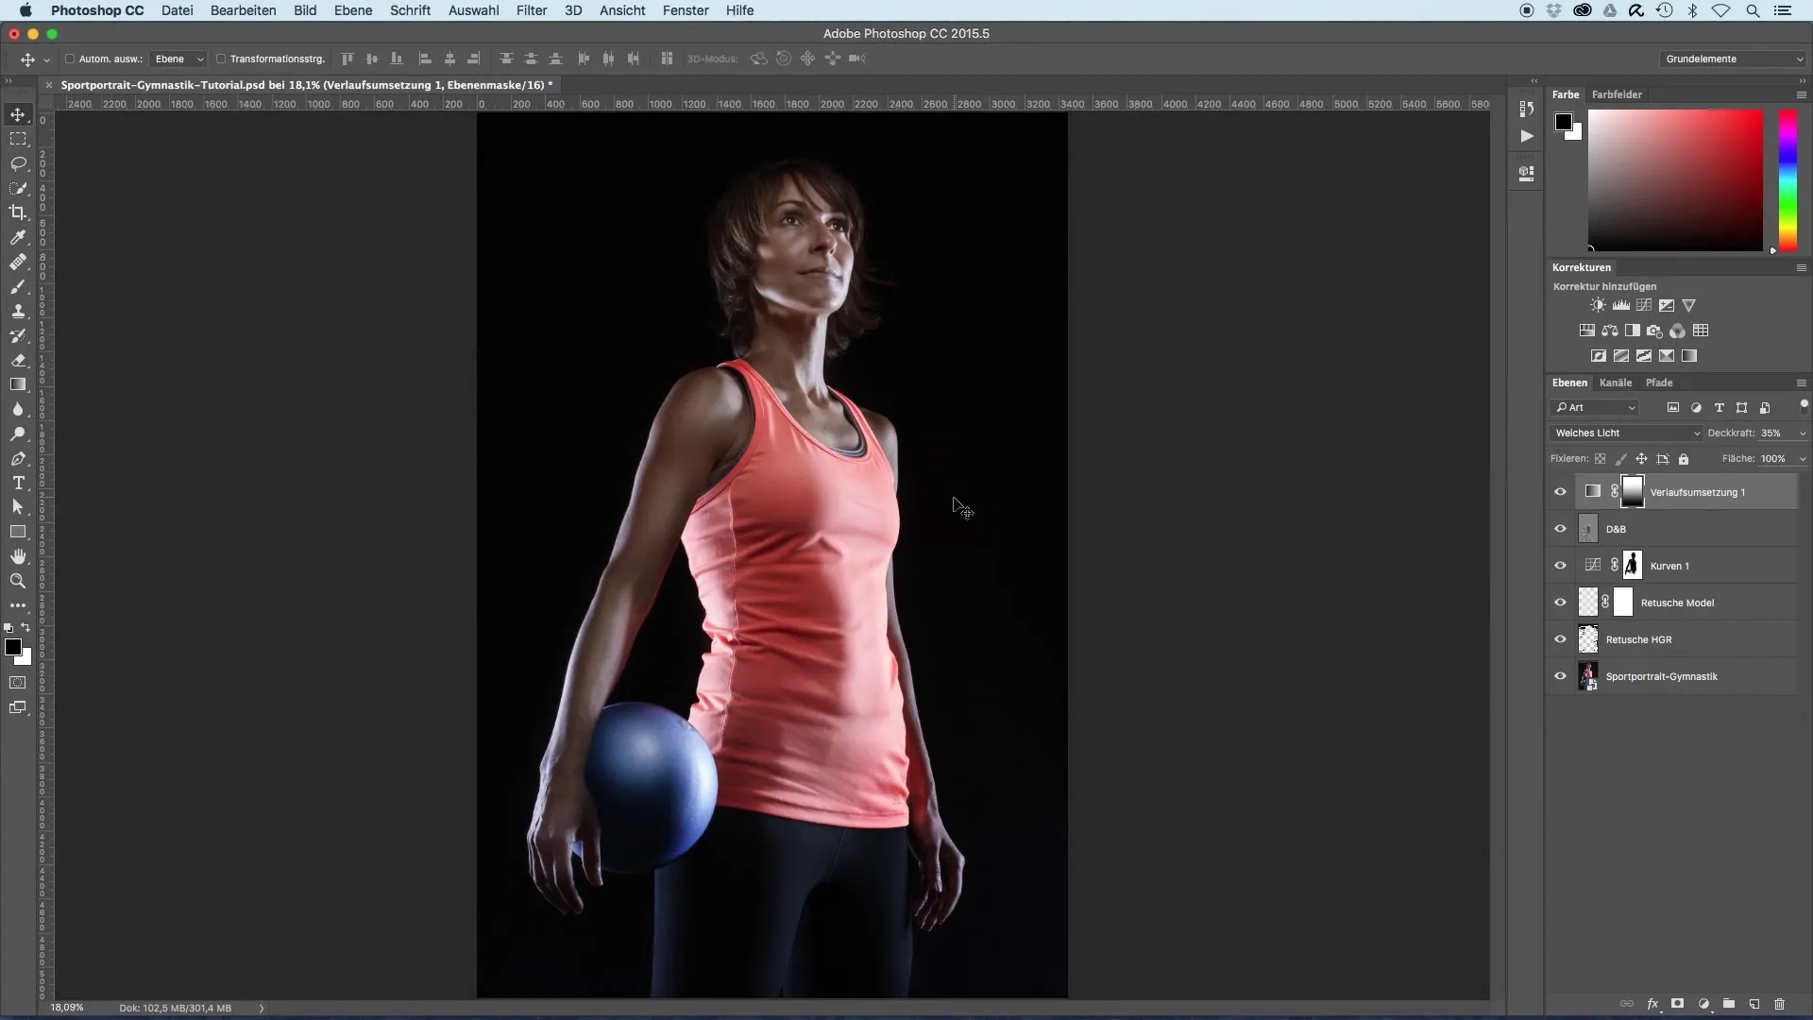Create a new layer
The height and width of the screenshot is (1020, 1813).
(1754, 1004)
